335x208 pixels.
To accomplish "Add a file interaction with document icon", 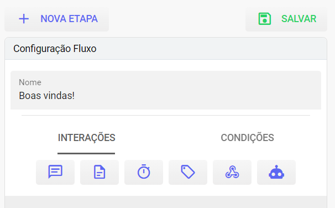I will [100, 172].
